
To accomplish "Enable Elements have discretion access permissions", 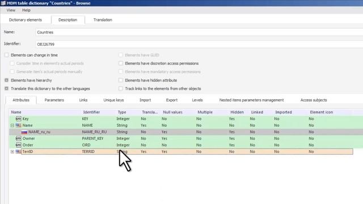I will point(121,63).
